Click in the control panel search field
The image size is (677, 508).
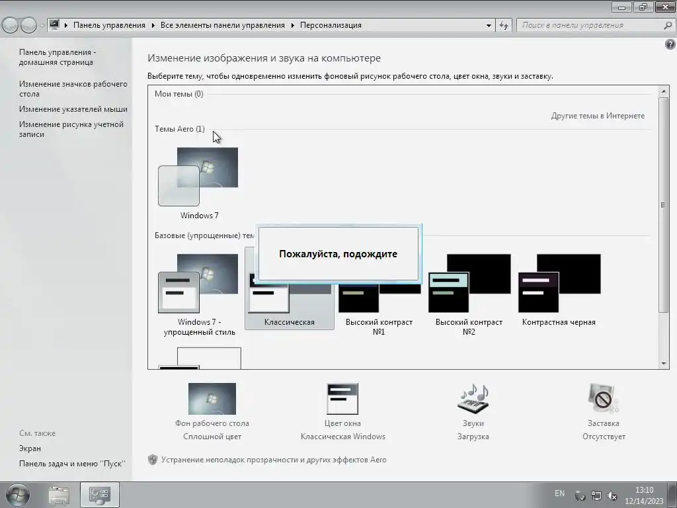(x=589, y=26)
